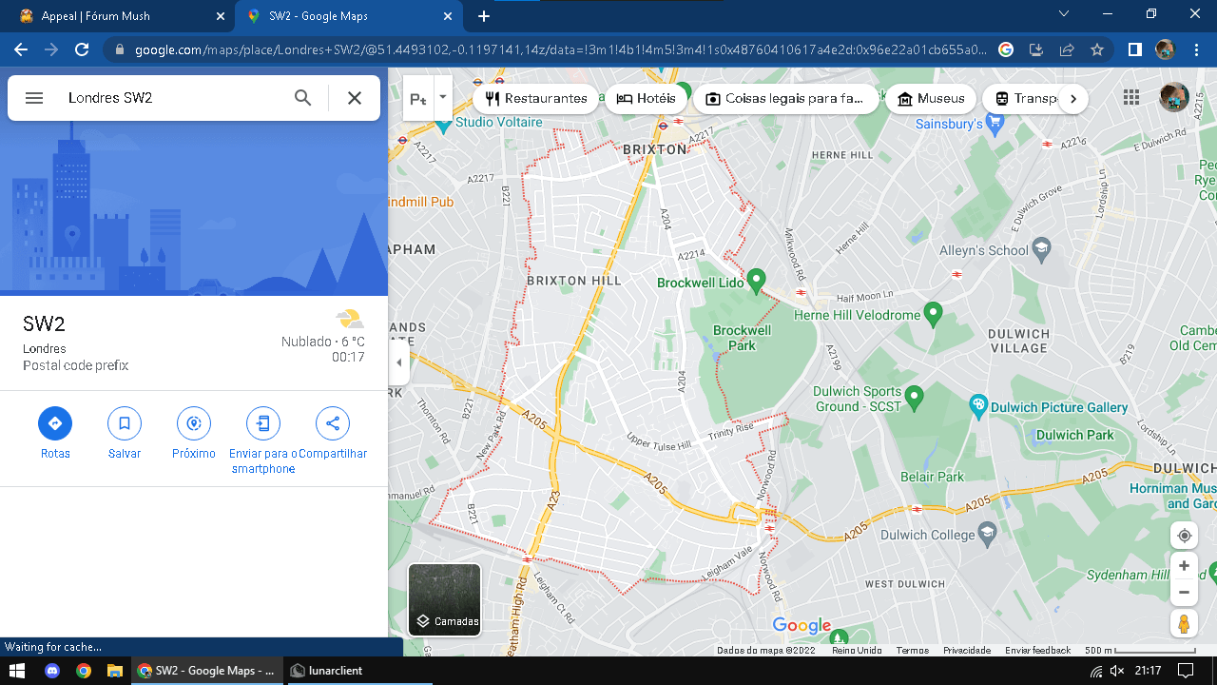Click the Próximo nearby icon
The image size is (1217, 685).
tap(194, 423)
